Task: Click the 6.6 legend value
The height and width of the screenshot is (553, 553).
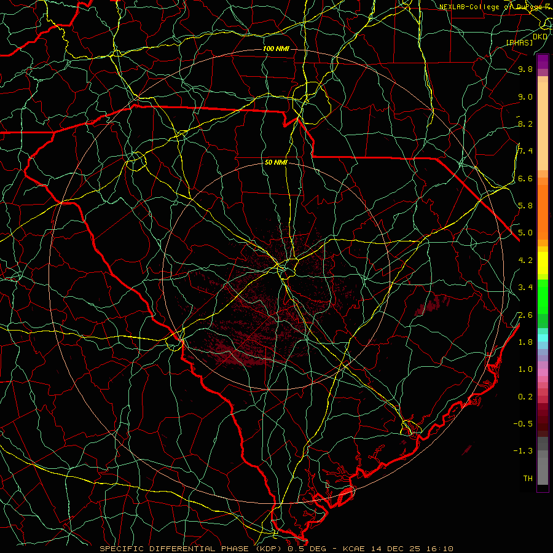Action: [525, 178]
